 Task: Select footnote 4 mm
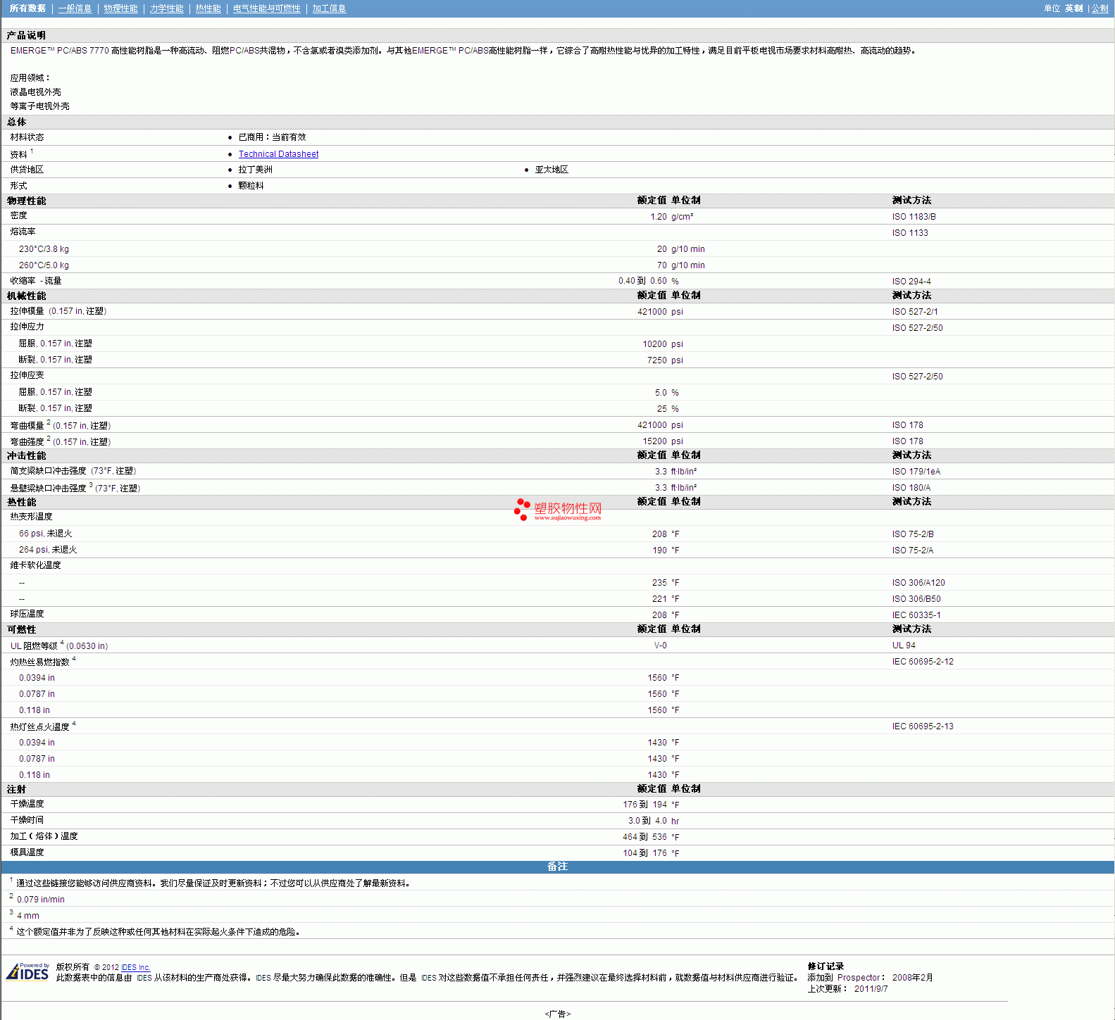[28, 916]
